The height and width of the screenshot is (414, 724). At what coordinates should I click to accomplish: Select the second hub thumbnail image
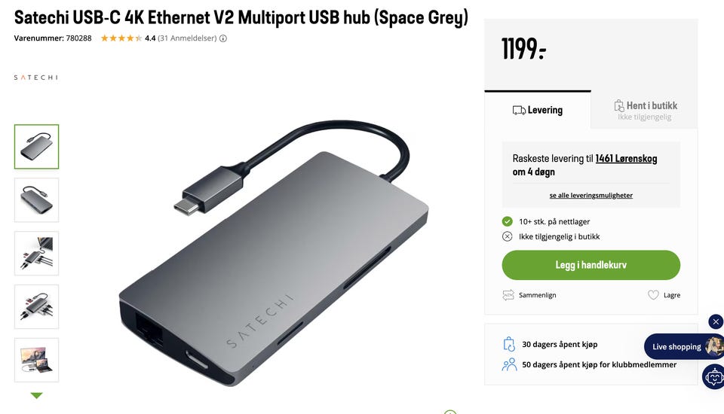click(36, 200)
